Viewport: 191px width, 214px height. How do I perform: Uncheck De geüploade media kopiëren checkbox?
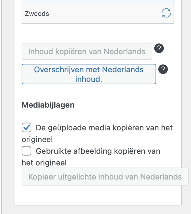(x=26, y=127)
